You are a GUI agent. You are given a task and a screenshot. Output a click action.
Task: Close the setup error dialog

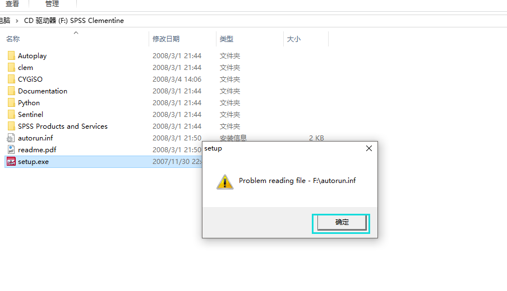click(369, 148)
